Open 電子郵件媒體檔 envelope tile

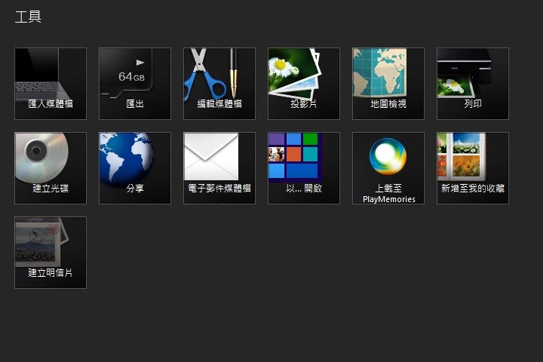[x=219, y=168]
